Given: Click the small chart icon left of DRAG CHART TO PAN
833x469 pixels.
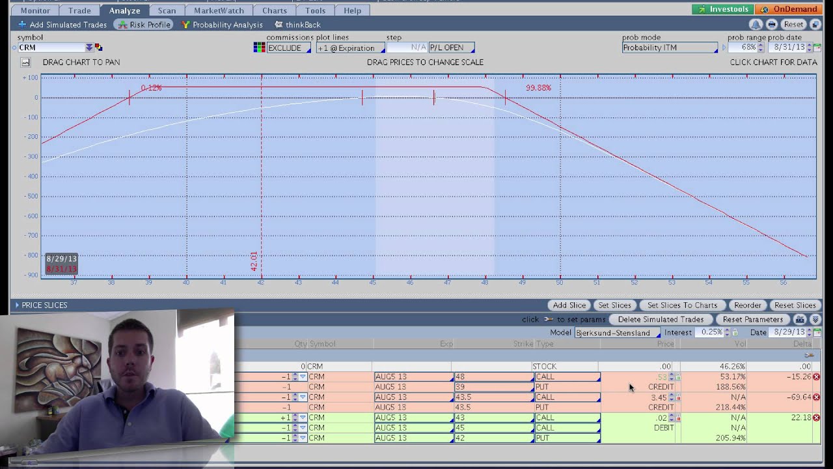Looking at the screenshot, I should pyautogui.click(x=25, y=63).
